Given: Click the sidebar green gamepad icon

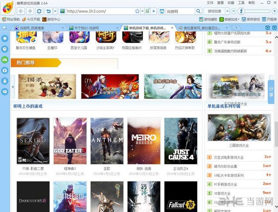Looking at the screenshot, I should pyautogui.click(x=5, y=60).
